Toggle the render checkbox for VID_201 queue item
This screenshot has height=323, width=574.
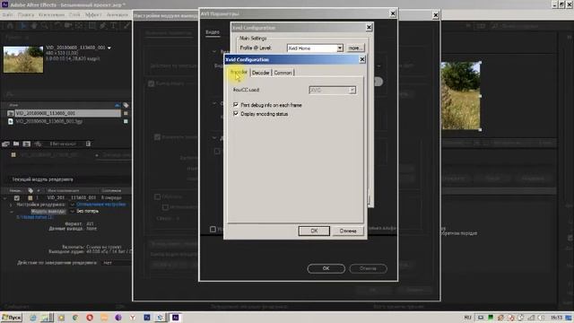pos(17,197)
